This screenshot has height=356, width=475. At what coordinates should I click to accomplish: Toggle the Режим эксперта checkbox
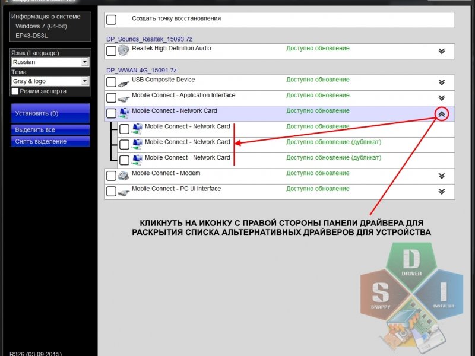[x=15, y=91]
